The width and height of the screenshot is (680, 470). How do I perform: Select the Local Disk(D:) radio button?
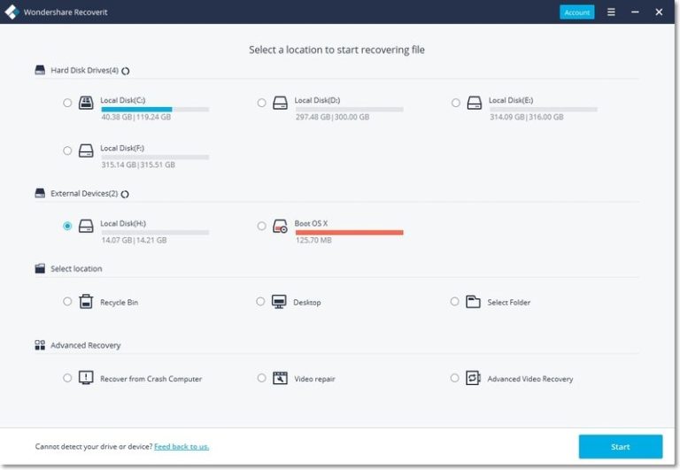click(x=261, y=103)
